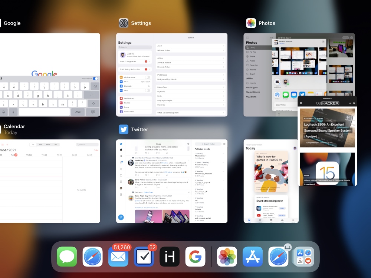The height and width of the screenshot is (278, 371).
Task: Open Notifications row in Settings sidebar
Action: click(135, 98)
